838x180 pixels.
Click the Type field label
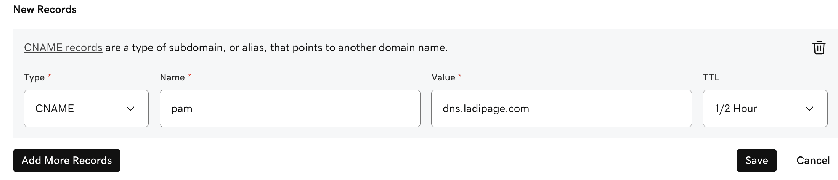(34, 77)
